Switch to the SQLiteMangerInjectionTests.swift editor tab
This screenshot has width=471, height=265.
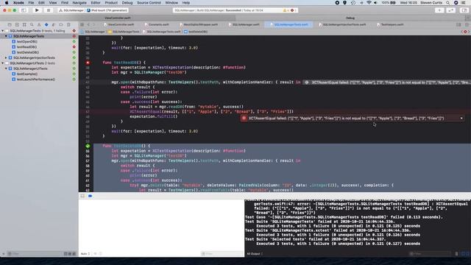point(342,24)
